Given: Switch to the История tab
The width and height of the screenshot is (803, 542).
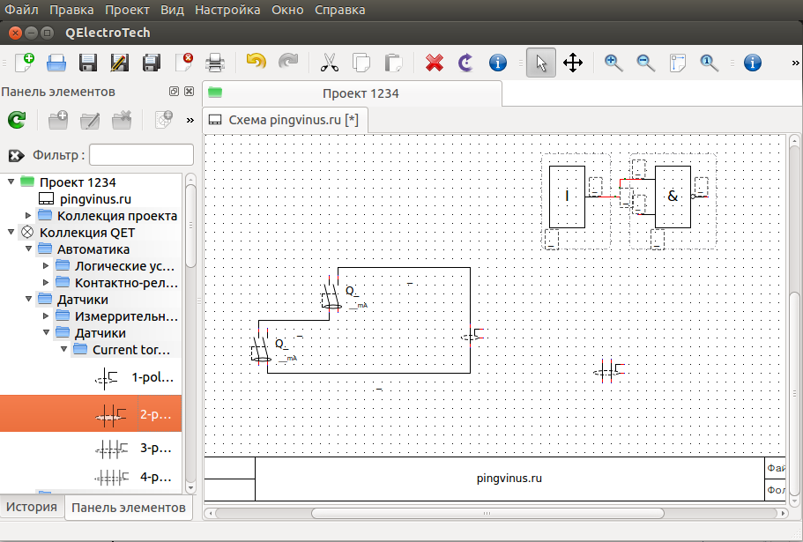Looking at the screenshot, I should (33, 507).
